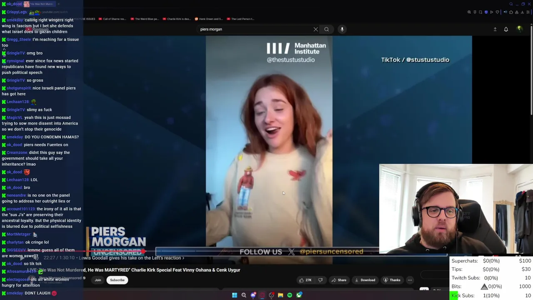This screenshot has height=300, width=533.
Task: Click the video like thumbs-up button
Action: pos(305,280)
